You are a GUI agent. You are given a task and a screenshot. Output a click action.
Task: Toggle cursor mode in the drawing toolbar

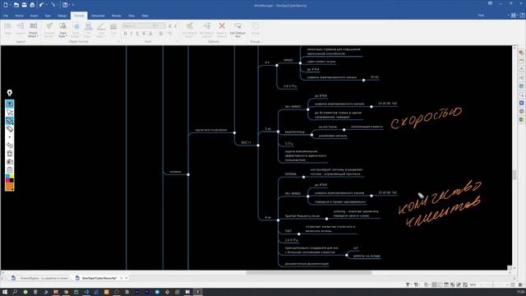tap(9, 113)
